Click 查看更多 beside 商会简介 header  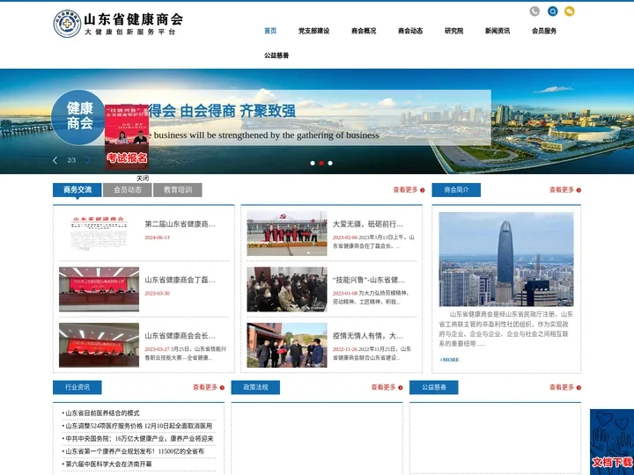point(564,190)
